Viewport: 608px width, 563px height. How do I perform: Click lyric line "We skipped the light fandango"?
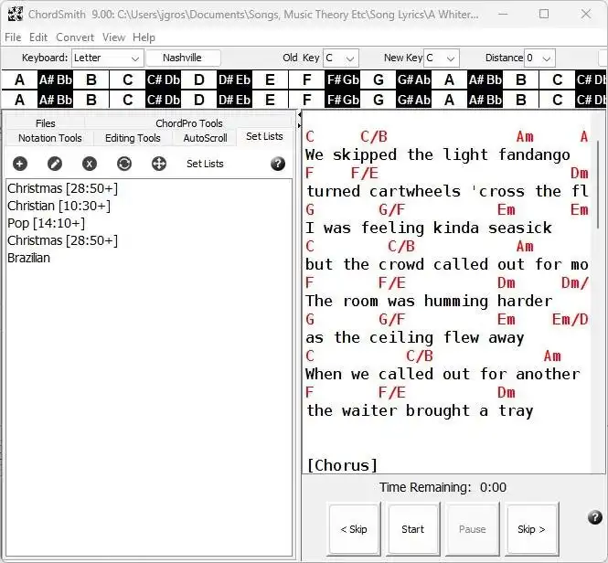coord(438,154)
